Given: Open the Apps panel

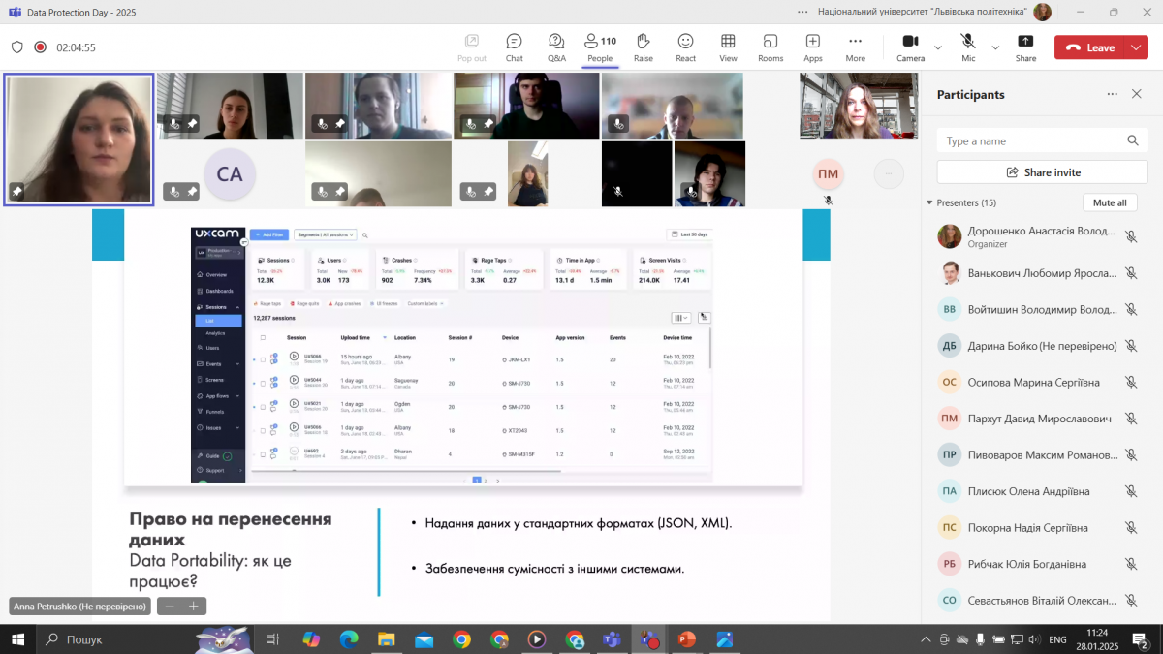Looking at the screenshot, I should pyautogui.click(x=812, y=47).
